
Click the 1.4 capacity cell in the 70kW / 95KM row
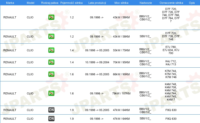click(72, 62)
